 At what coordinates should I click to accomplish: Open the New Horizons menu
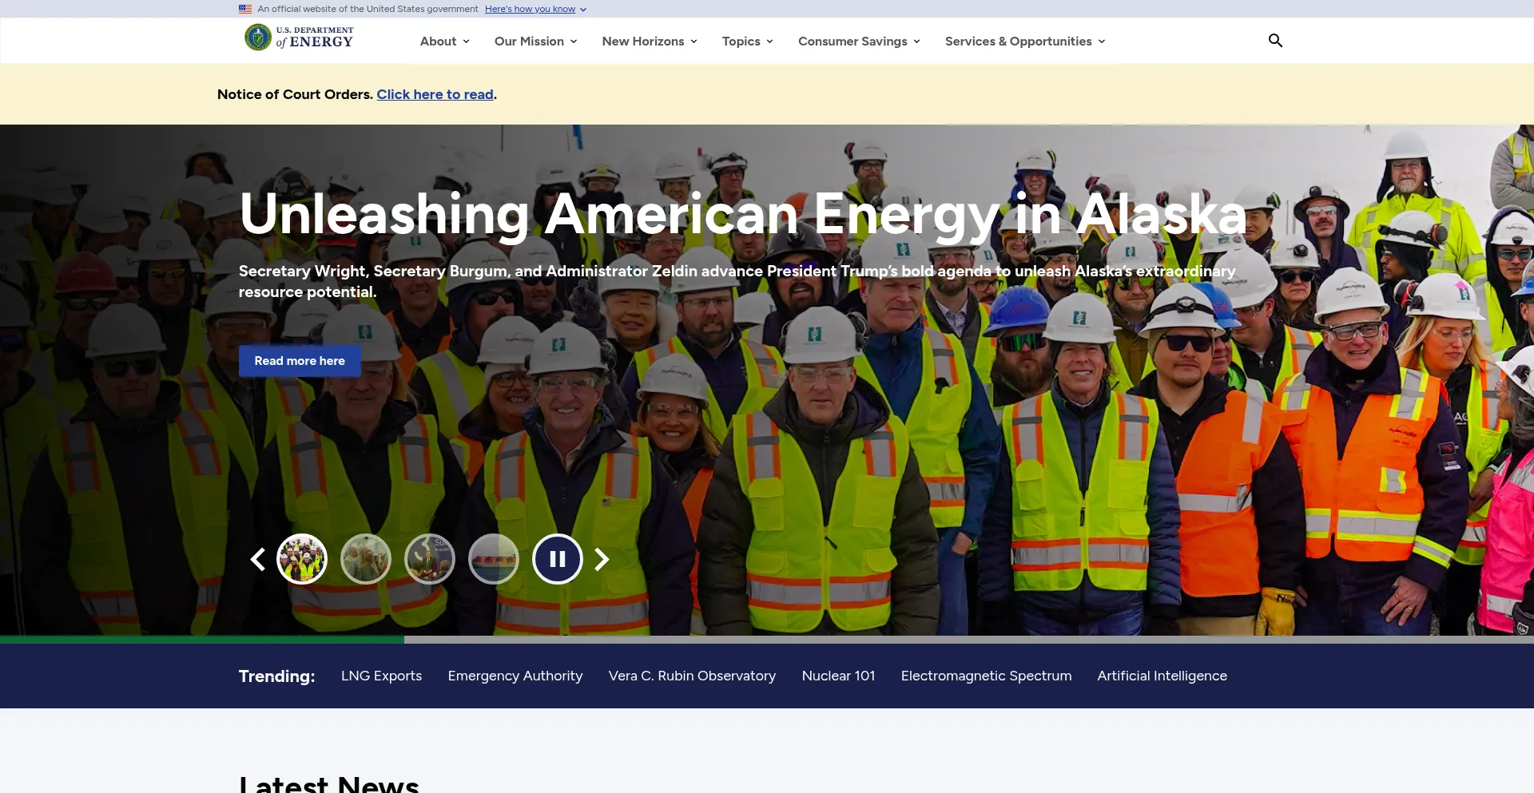tap(650, 42)
